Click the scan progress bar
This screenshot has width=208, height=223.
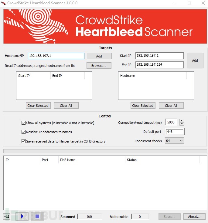point(105,151)
